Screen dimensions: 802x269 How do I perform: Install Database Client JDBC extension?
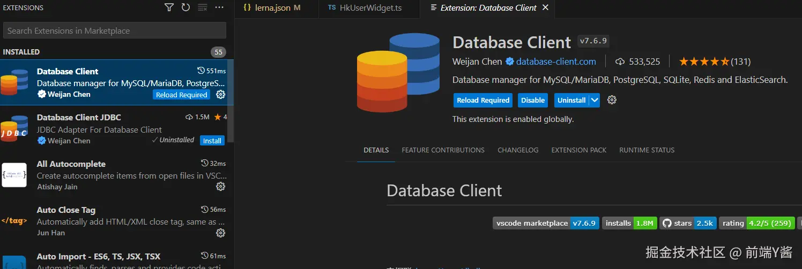(x=212, y=141)
